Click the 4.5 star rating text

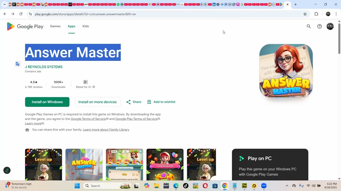coord(34,82)
